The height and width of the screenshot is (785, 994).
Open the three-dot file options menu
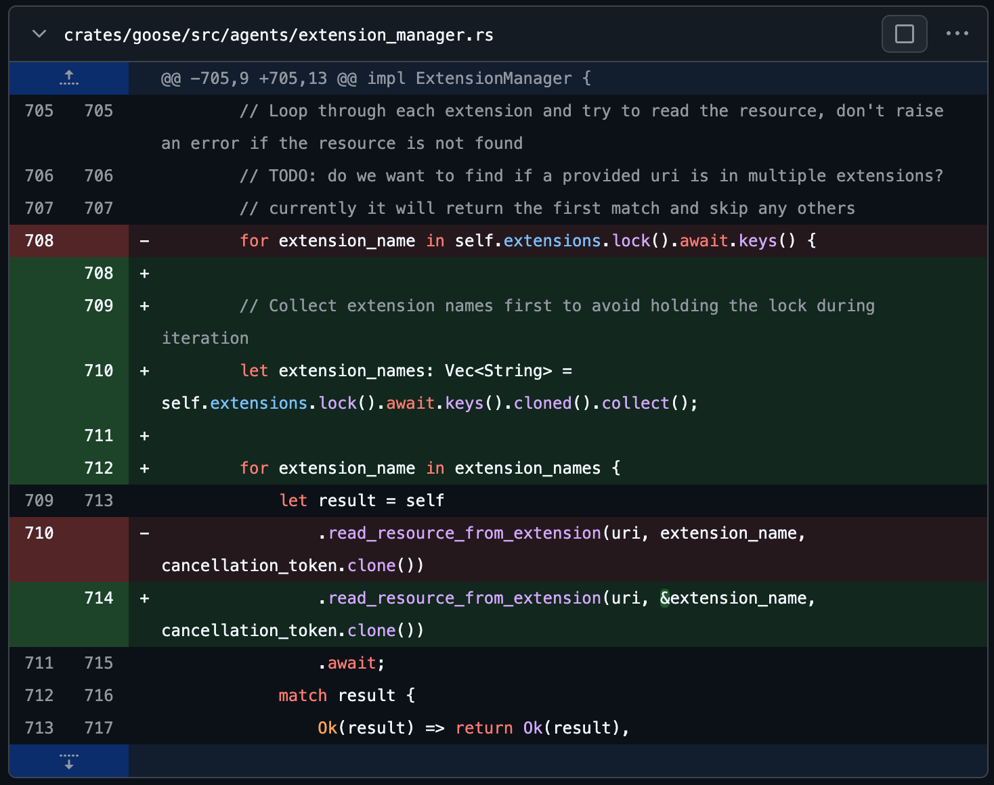coord(957,34)
